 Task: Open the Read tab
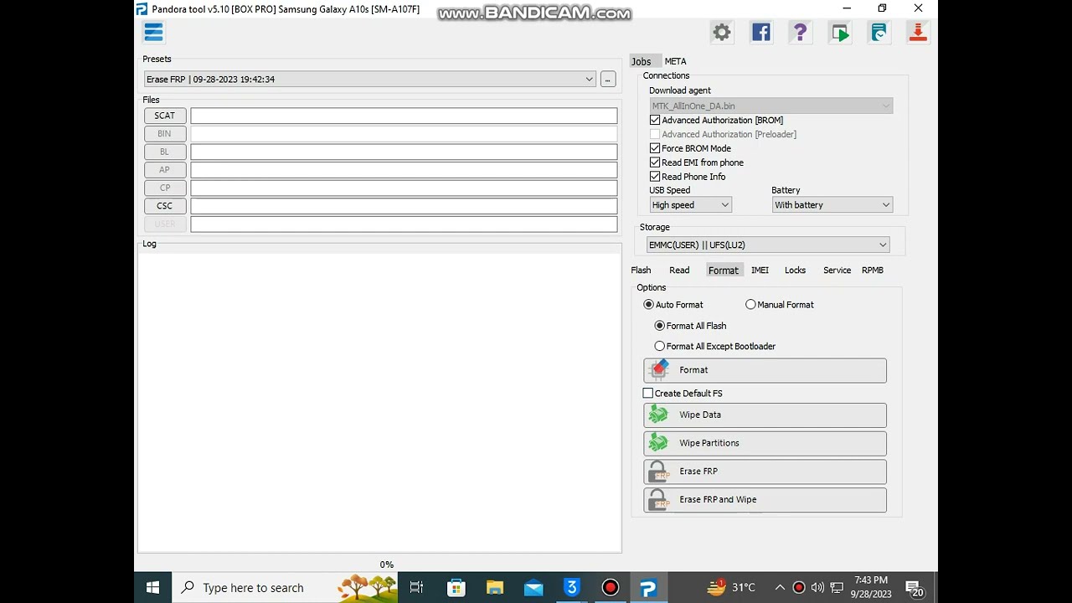coord(679,271)
